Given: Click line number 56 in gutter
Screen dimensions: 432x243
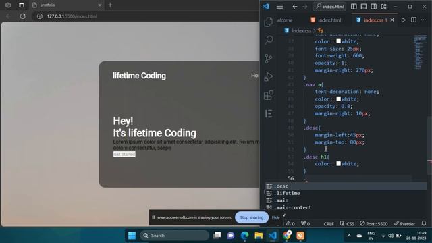Looking at the screenshot, I should click(291, 178).
